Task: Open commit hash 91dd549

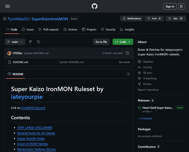Action: pos(107,53)
